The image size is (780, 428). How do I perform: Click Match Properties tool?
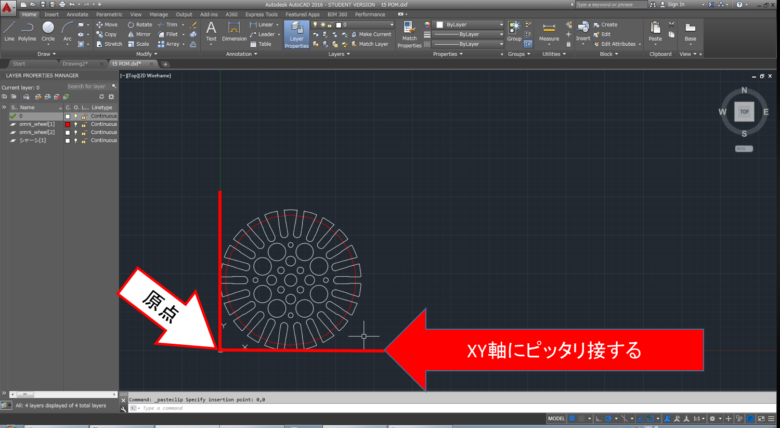click(409, 35)
